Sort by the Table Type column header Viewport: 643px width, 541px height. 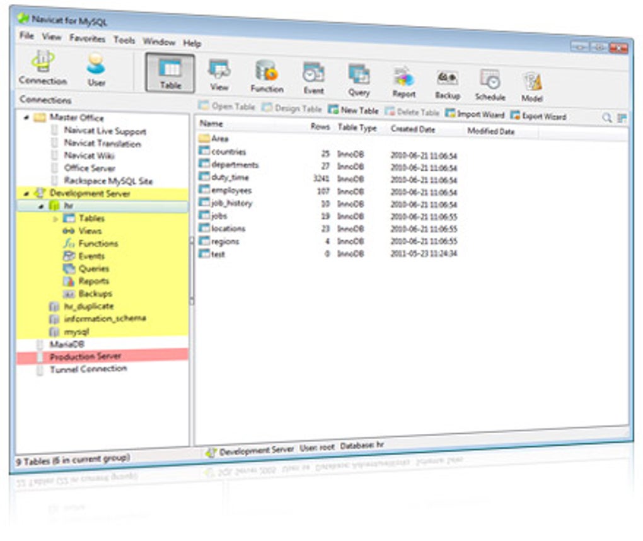[x=357, y=127]
